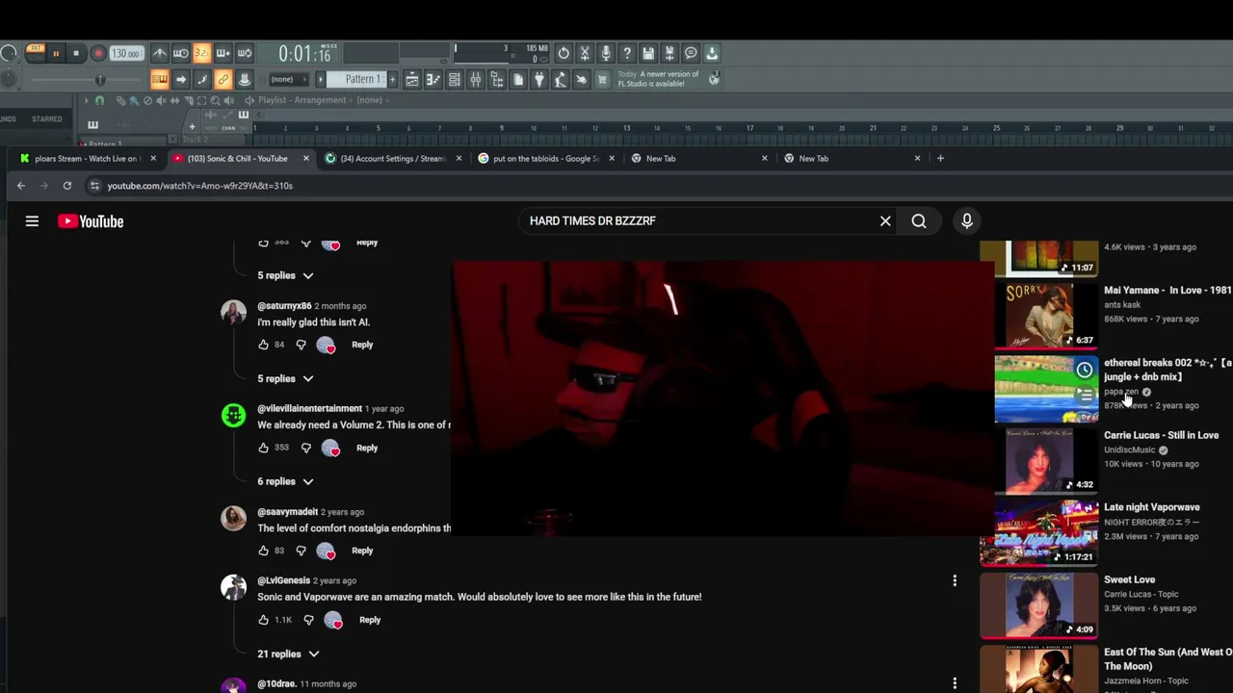Toggle the playlist magnet snap icon

point(99,100)
